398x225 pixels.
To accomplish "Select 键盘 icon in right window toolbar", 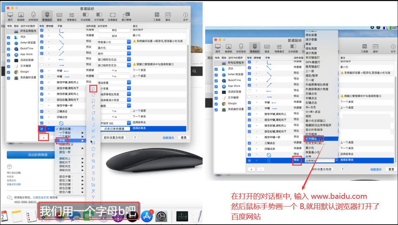I will click(267, 48).
